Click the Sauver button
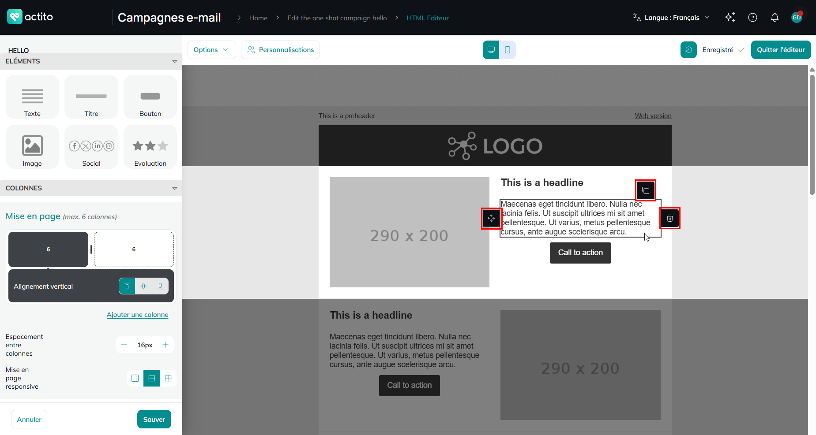Image resolution: width=816 pixels, height=435 pixels. tap(154, 419)
